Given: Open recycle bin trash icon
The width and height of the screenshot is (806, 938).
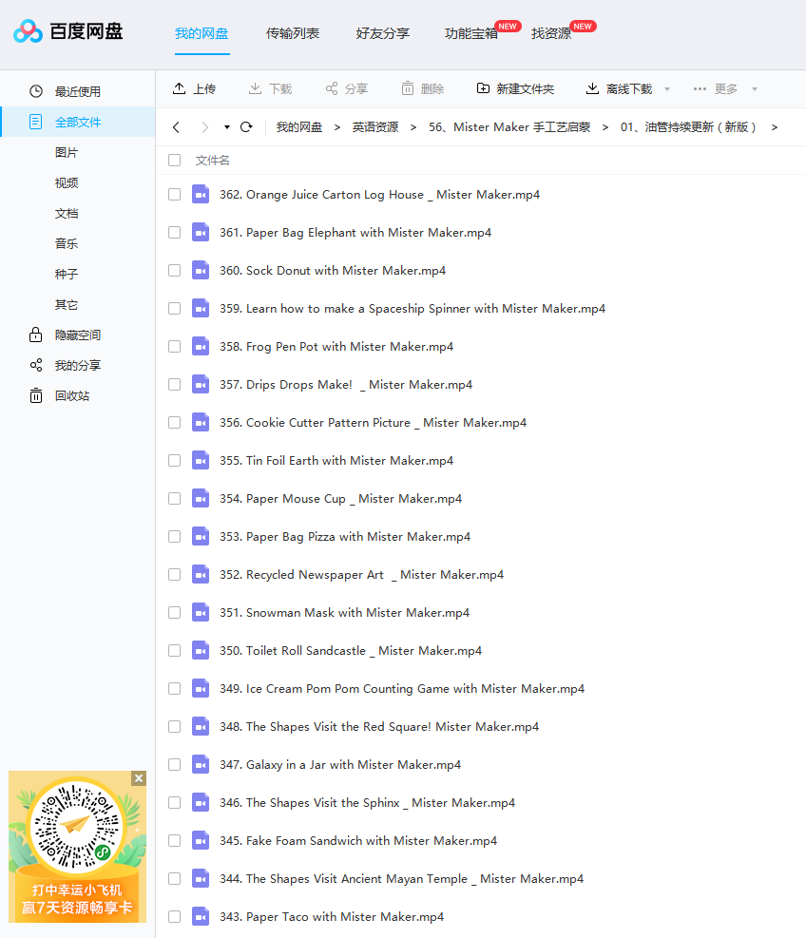Looking at the screenshot, I should pyautogui.click(x=36, y=396).
